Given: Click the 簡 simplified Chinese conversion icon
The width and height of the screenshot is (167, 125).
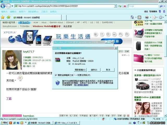Looking at the screenshot, I should (164, 11).
